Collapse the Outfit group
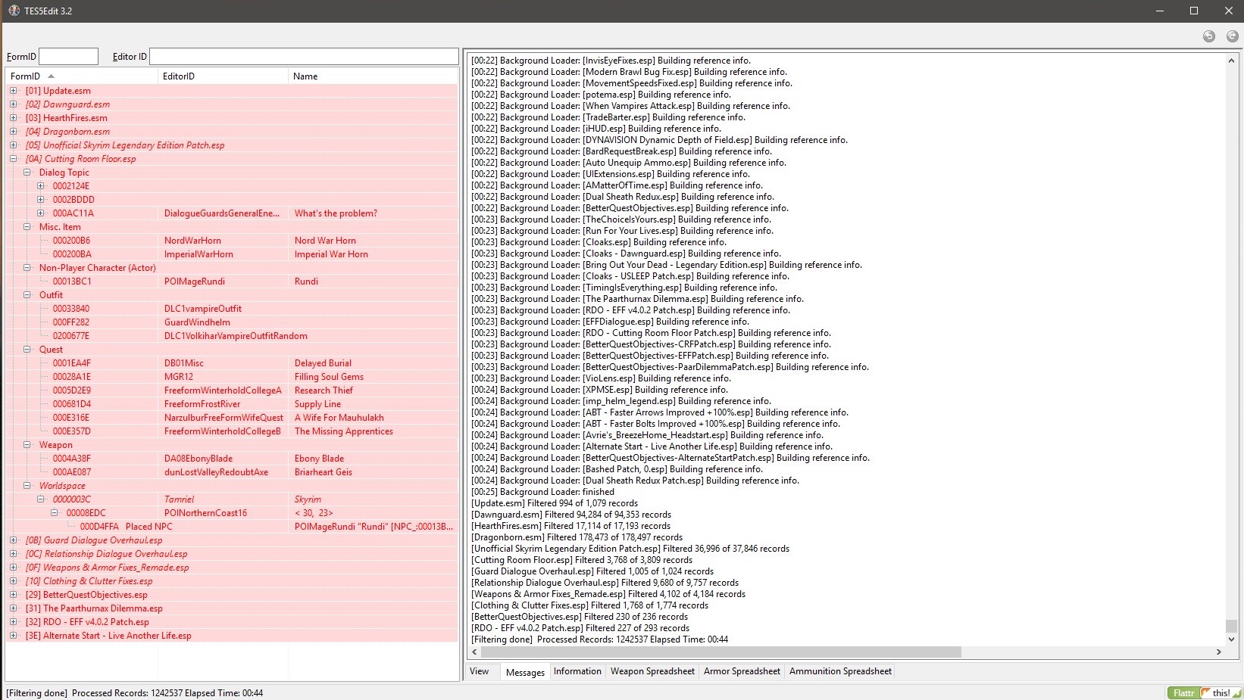Image resolution: width=1244 pixels, height=700 pixels. click(27, 295)
